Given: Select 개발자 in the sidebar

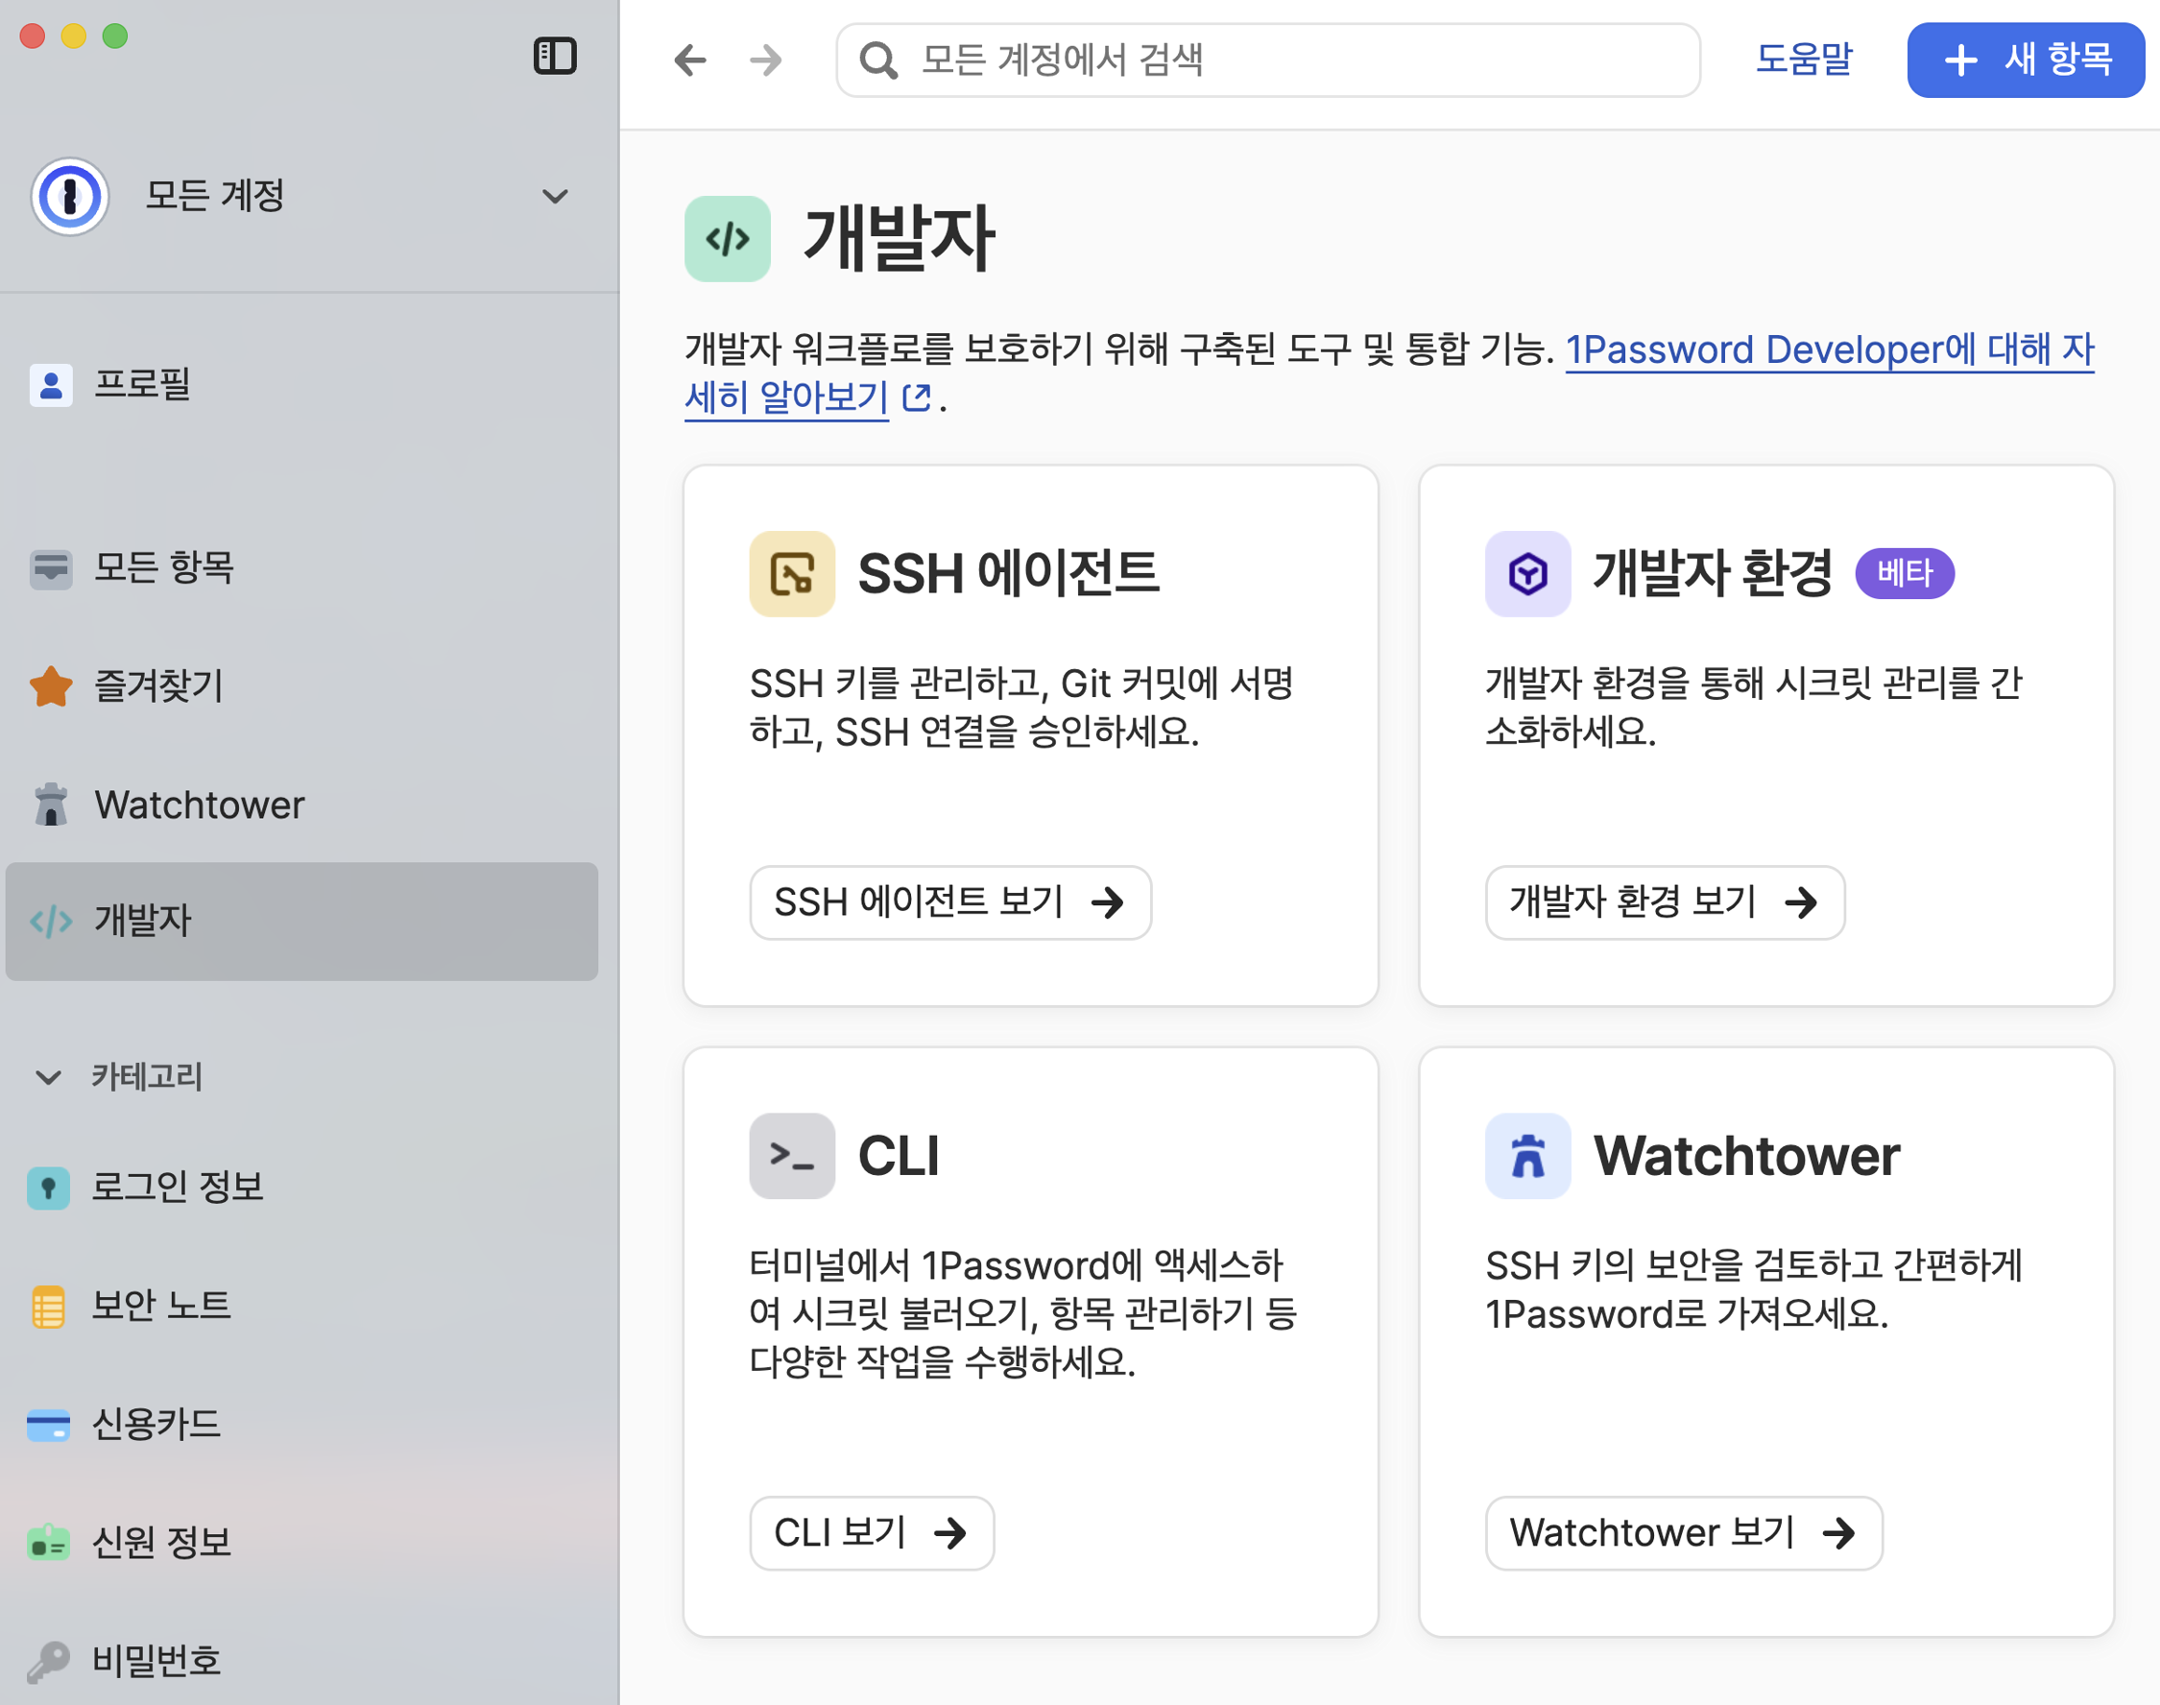Looking at the screenshot, I should pyautogui.click(x=301, y=922).
